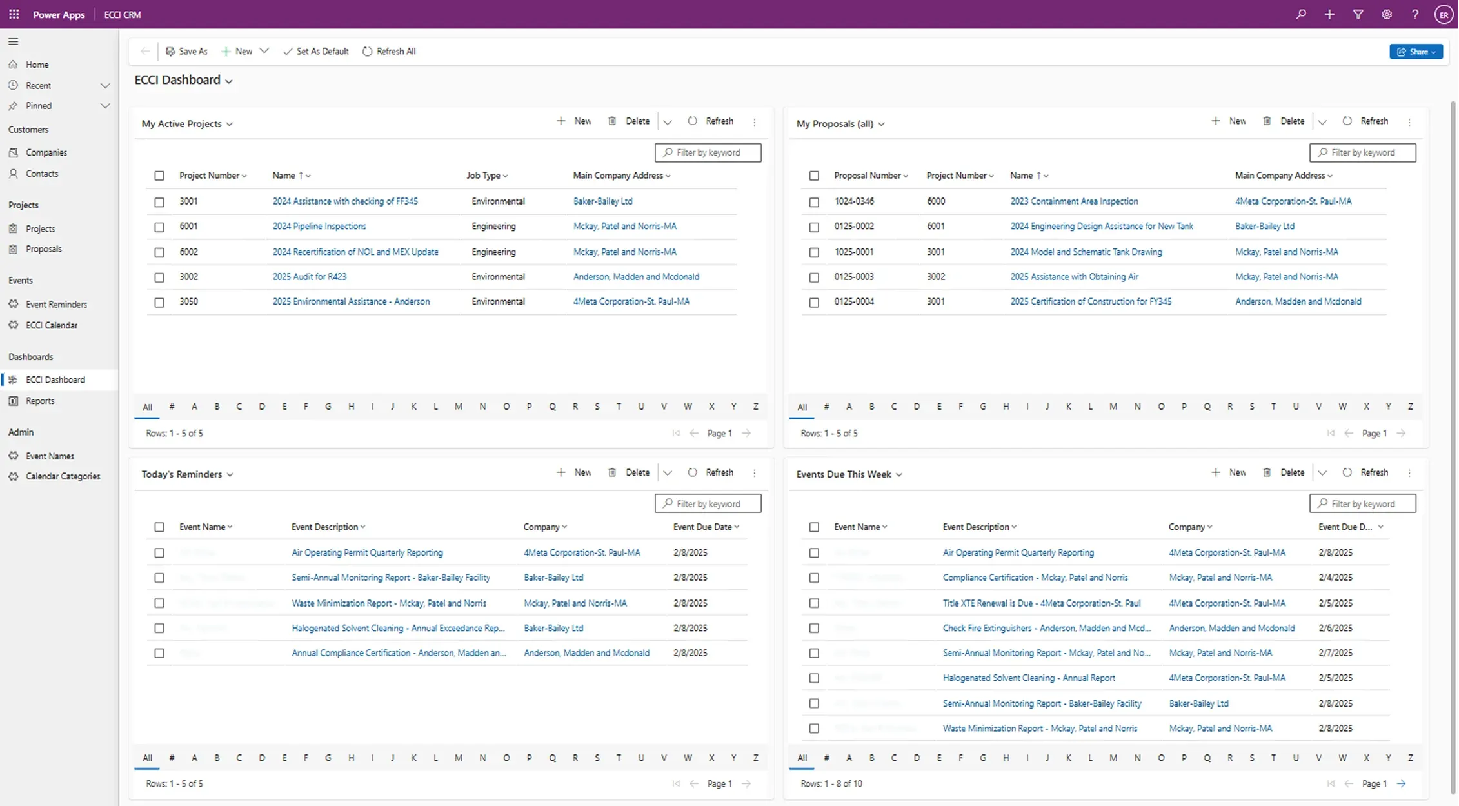This screenshot has width=1459, height=806.
Task: Check the box for project 3001
Action: [159, 202]
